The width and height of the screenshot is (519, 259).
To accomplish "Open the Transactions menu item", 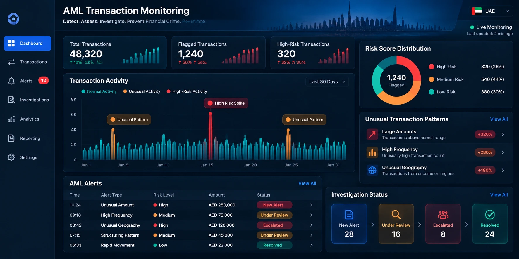I will 28,62.
